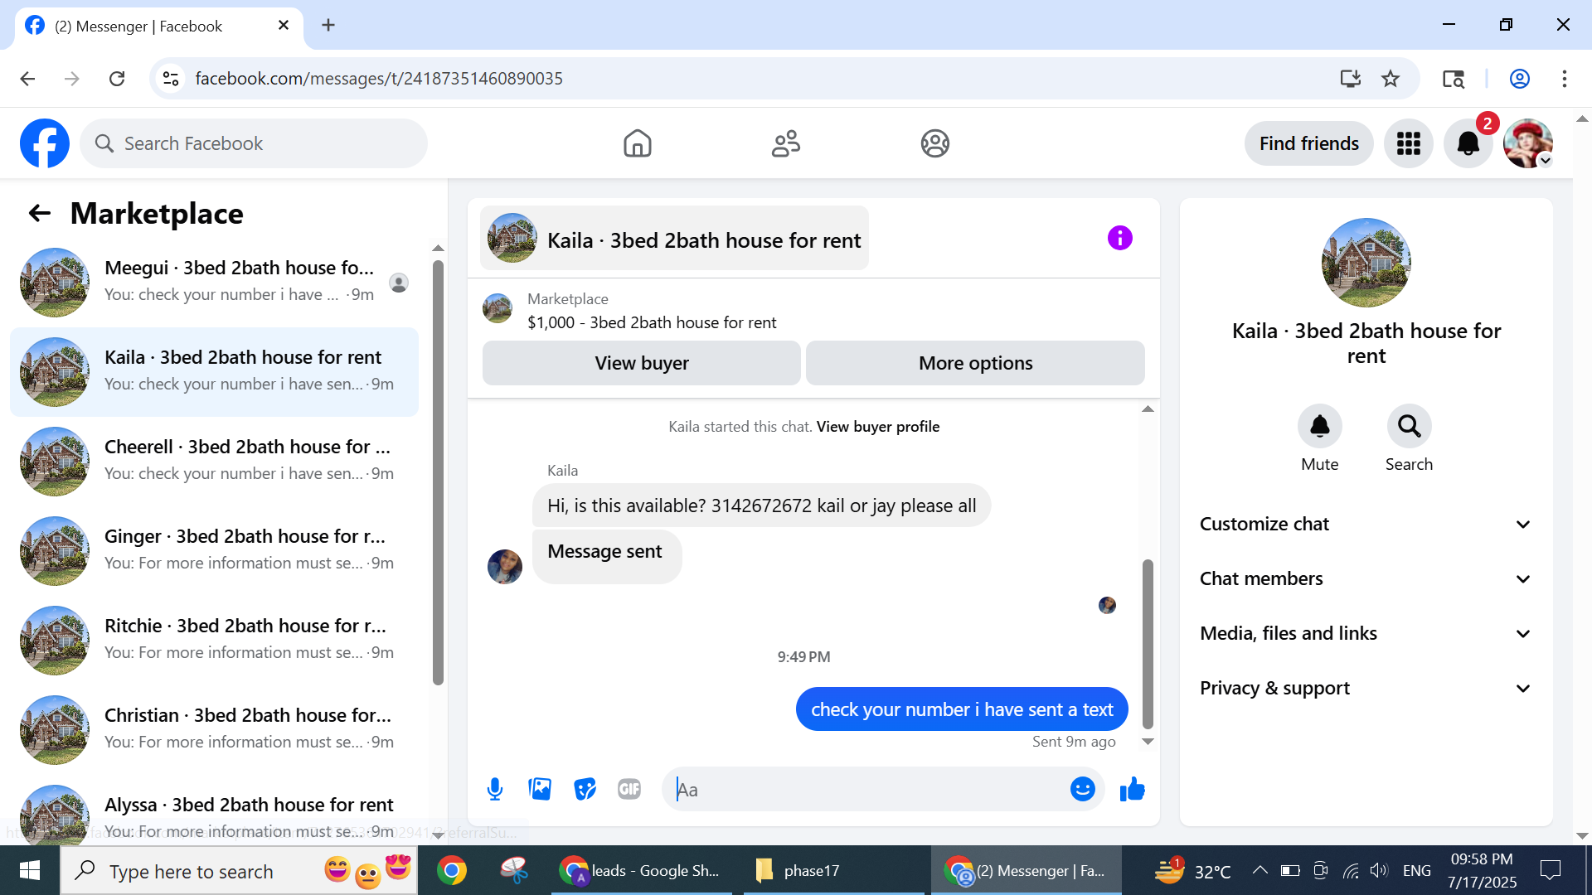Select the Kaila conversation in the list
The width and height of the screenshot is (1592, 895).
[x=214, y=371]
